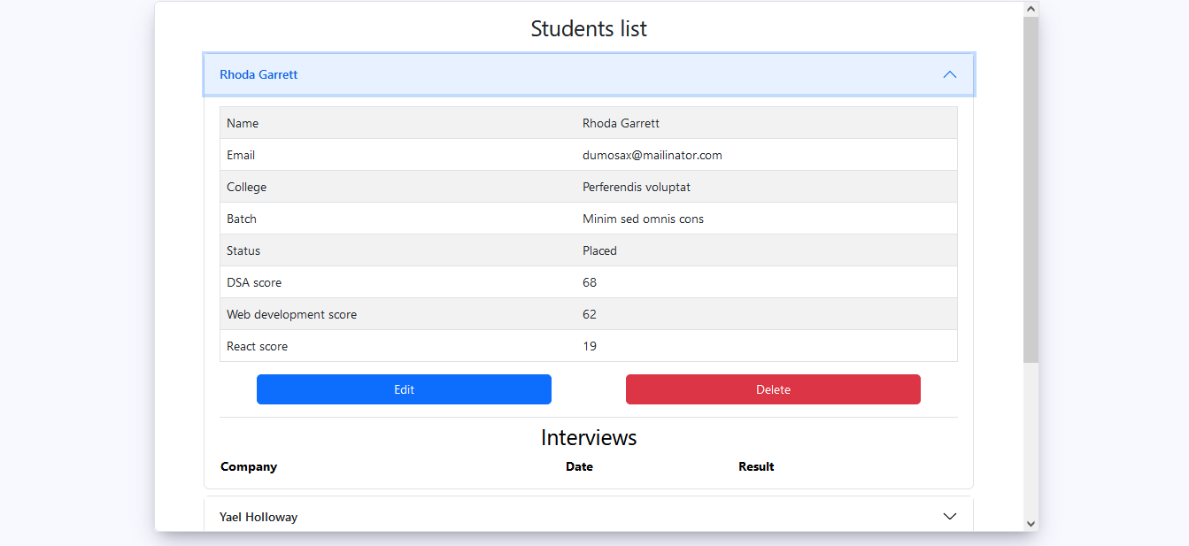Image resolution: width=1189 pixels, height=546 pixels.
Task: Edit Rhoda Garrett's student record
Action: (404, 389)
